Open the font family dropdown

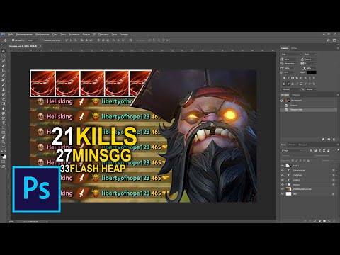[x=292, y=55]
